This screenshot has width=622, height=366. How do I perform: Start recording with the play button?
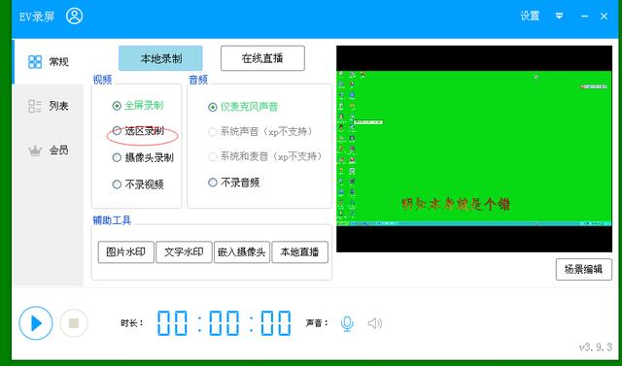click(x=36, y=323)
